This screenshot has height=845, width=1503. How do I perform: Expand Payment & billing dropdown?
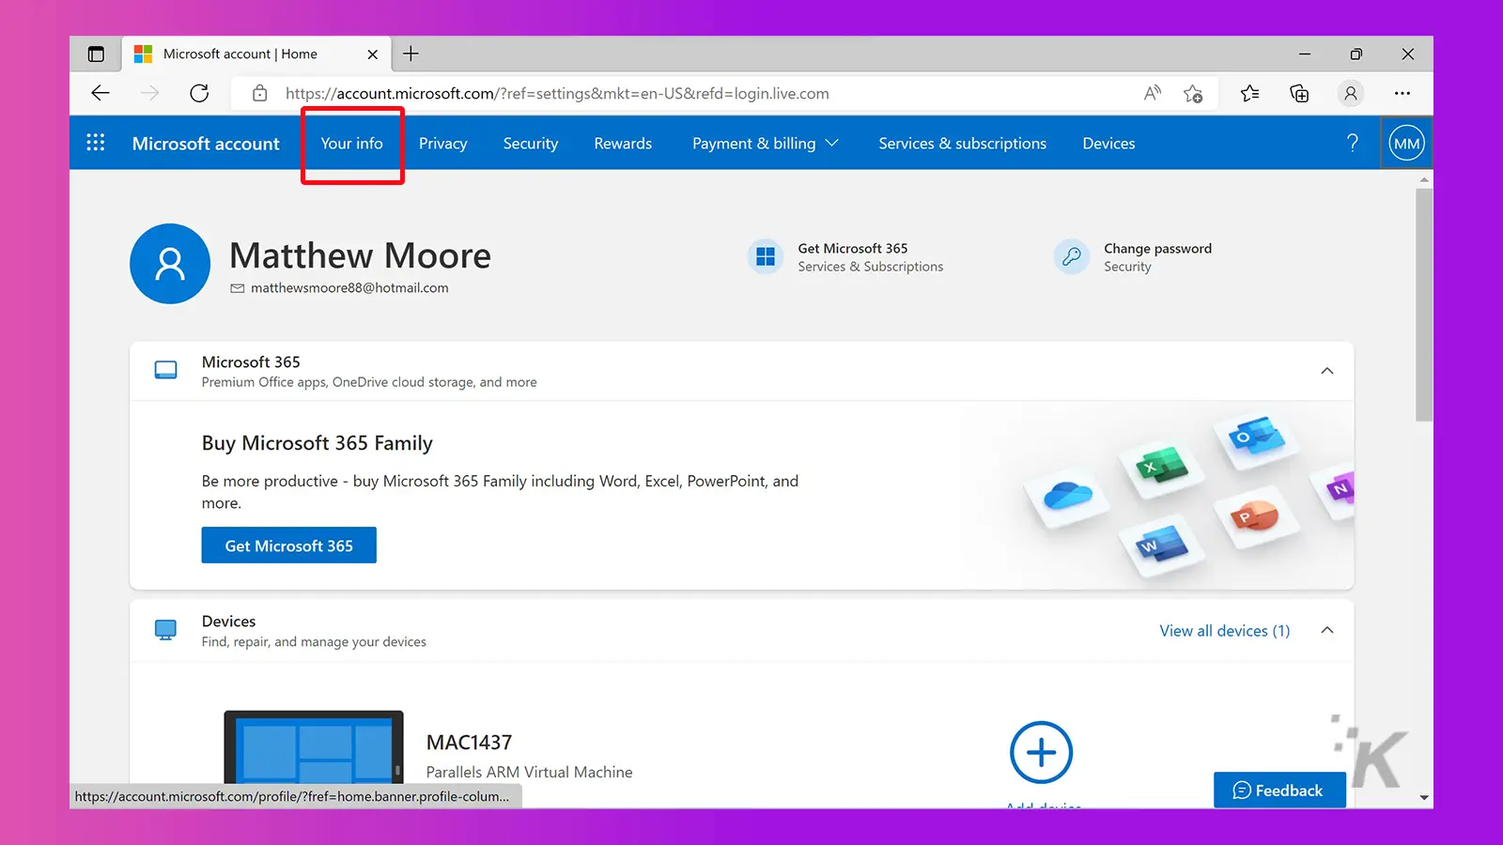(x=766, y=144)
